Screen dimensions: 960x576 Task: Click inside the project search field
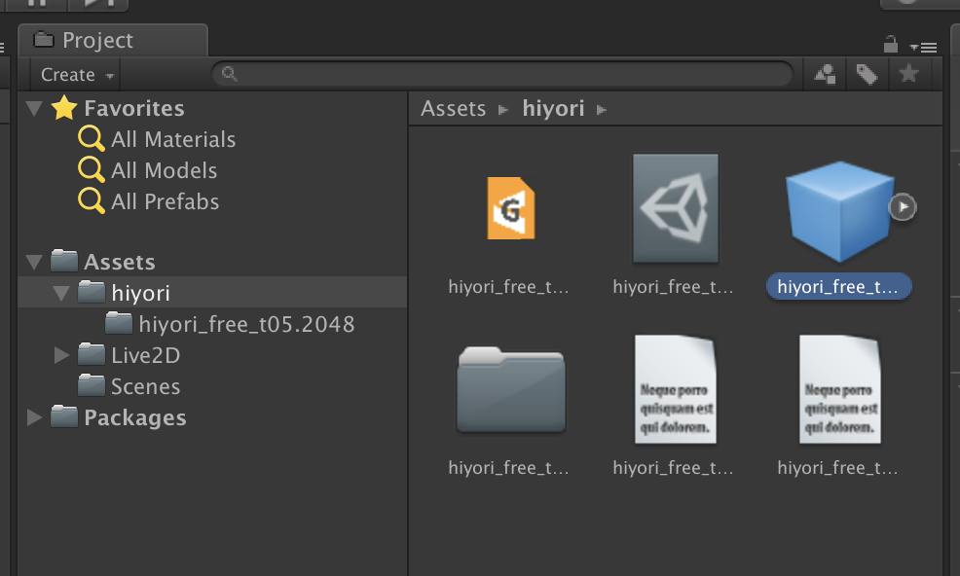[506, 74]
